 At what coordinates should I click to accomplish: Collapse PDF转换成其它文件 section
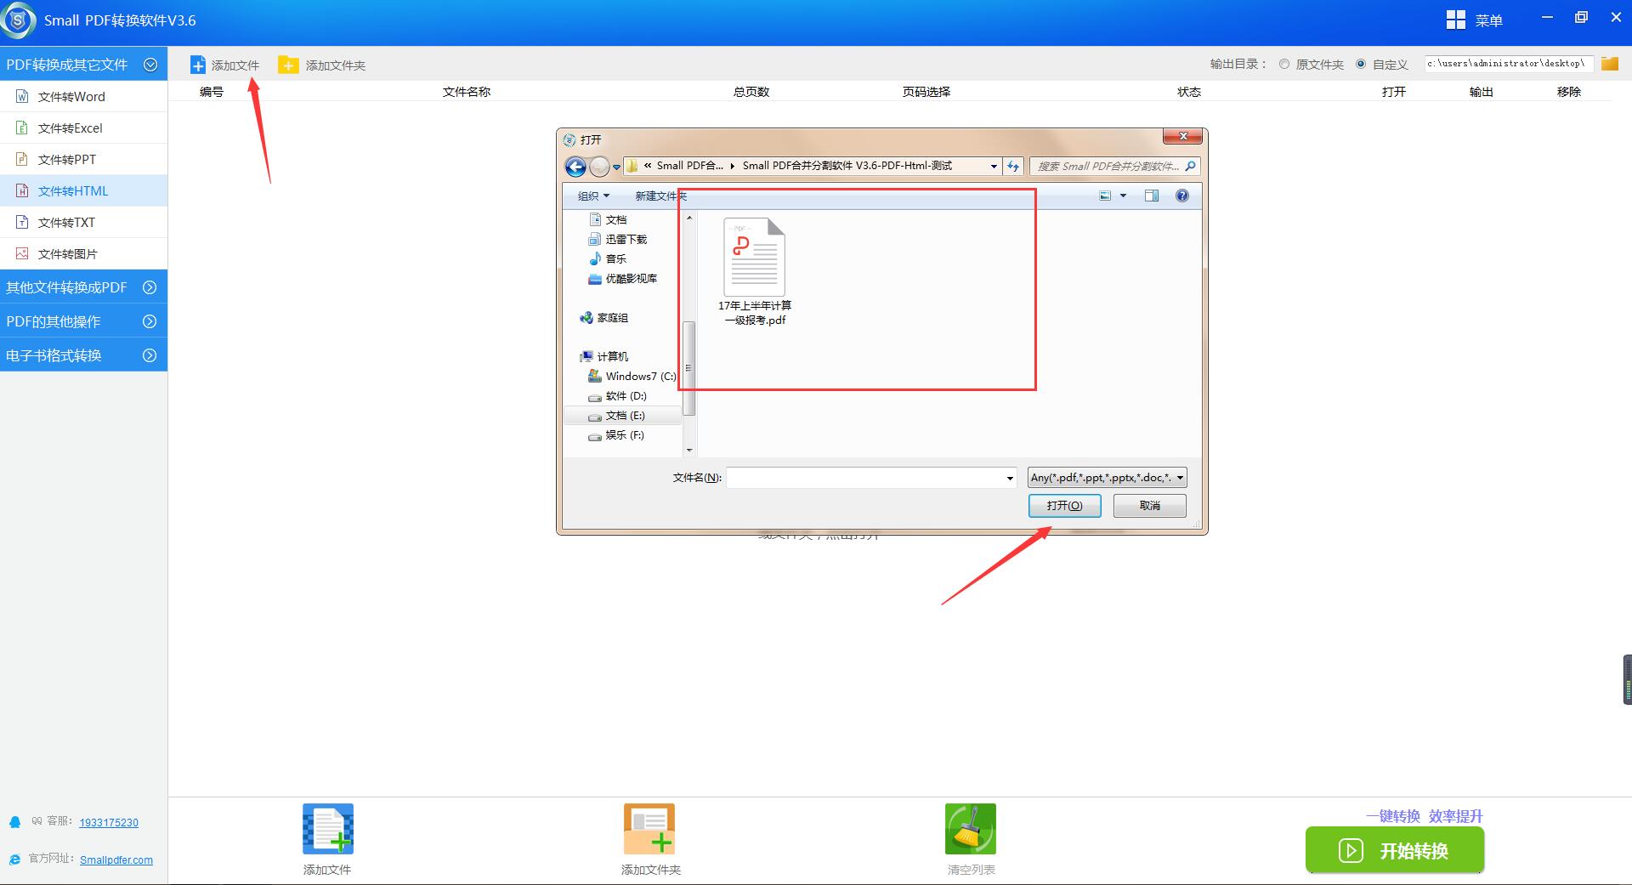click(150, 65)
